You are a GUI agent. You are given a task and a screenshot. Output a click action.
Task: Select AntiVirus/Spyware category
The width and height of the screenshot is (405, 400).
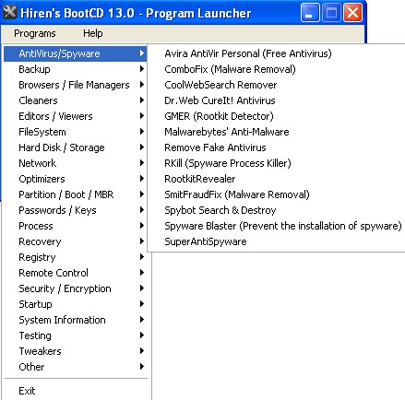pyautogui.click(x=75, y=53)
